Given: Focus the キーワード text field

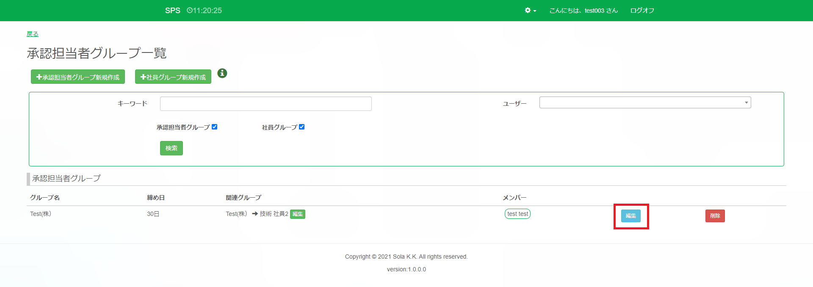Looking at the screenshot, I should (x=265, y=104).
